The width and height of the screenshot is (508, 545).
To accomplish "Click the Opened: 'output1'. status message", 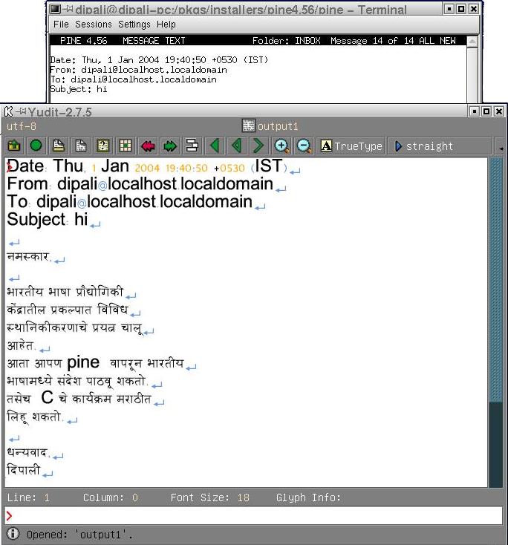I will click(x=79, y=535).
